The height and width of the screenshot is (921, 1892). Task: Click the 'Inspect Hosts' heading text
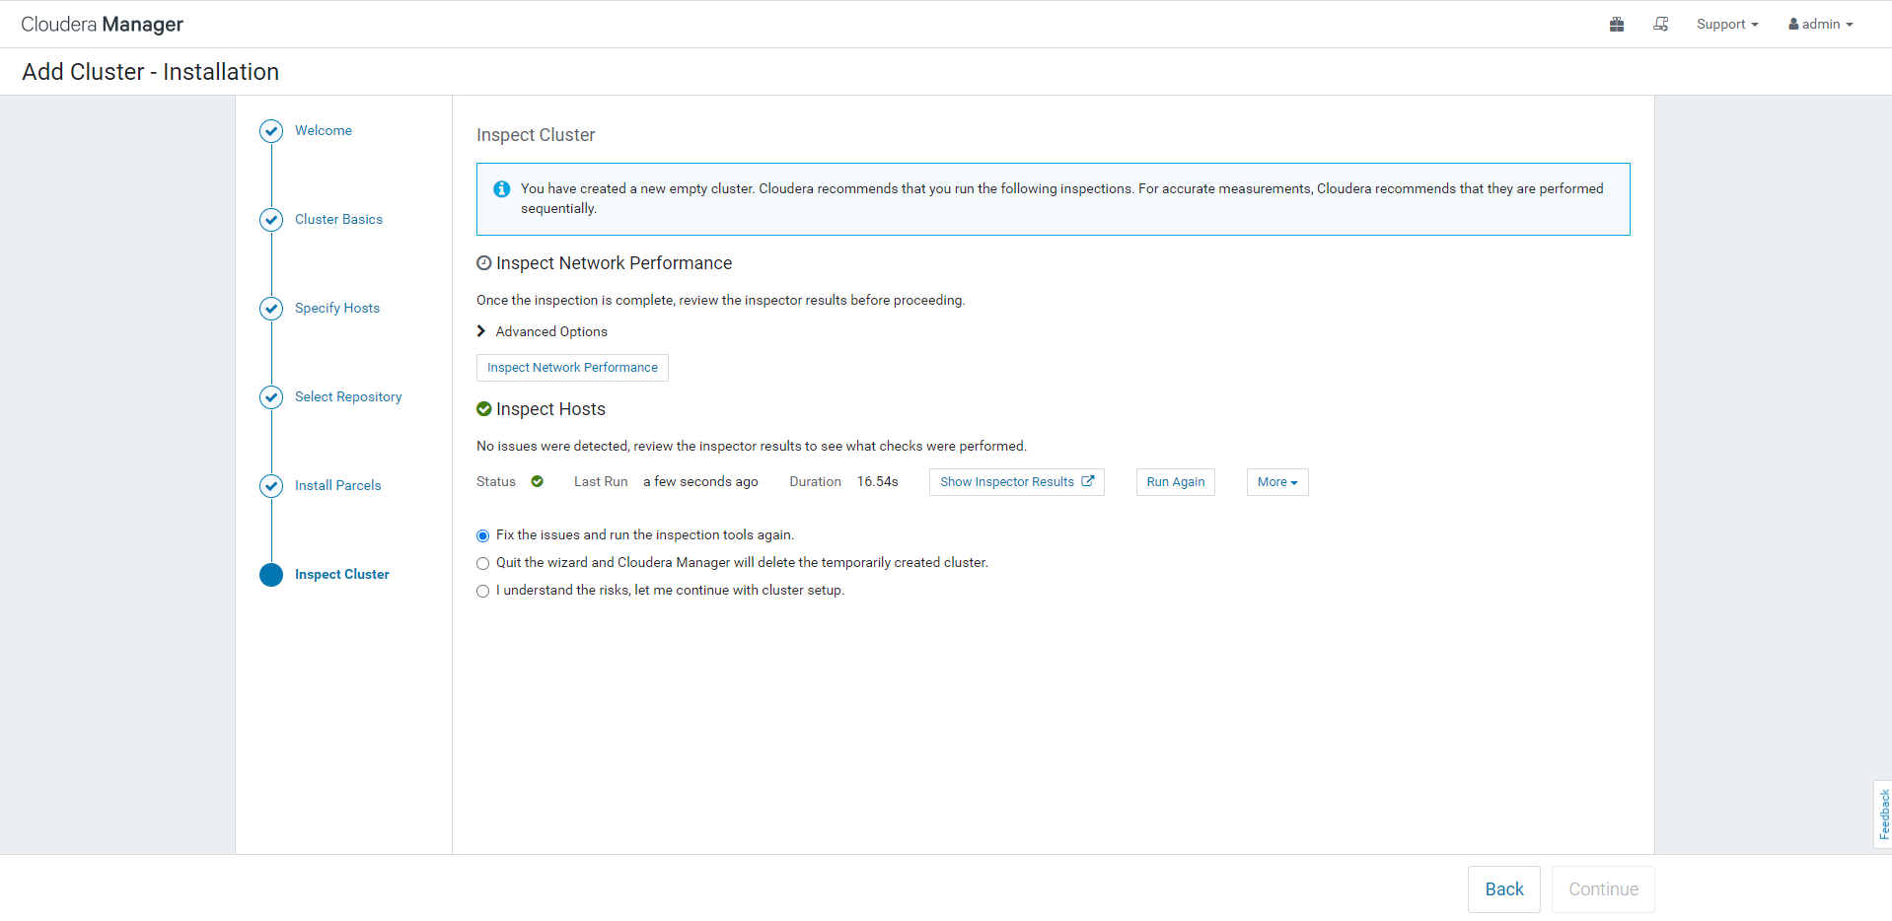pos(550,409)
